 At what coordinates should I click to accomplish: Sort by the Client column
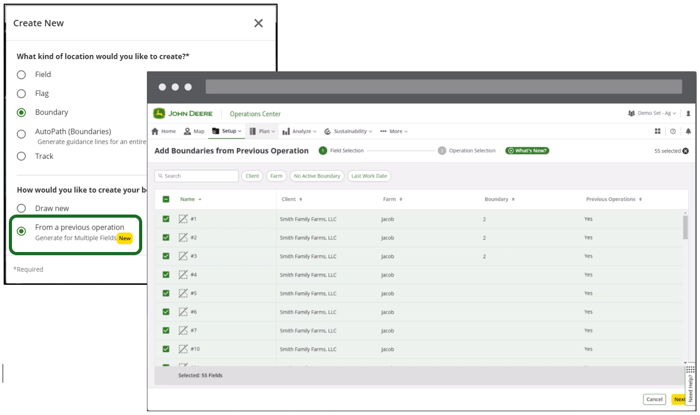click(x=292, y=199)
